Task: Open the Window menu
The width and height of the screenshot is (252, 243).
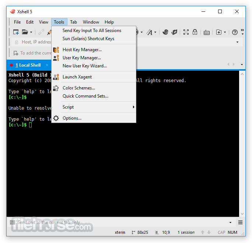Action: (x=91, y=22)
